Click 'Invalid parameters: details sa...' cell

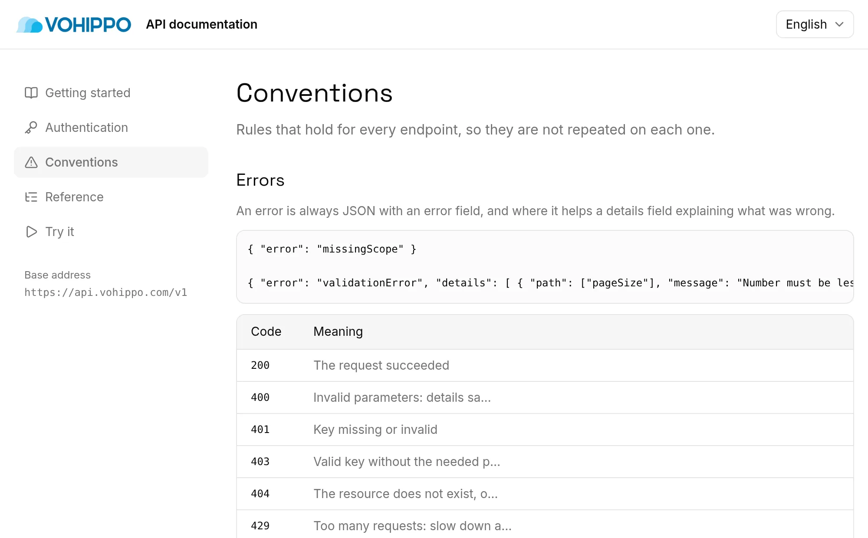coord(402,397)
